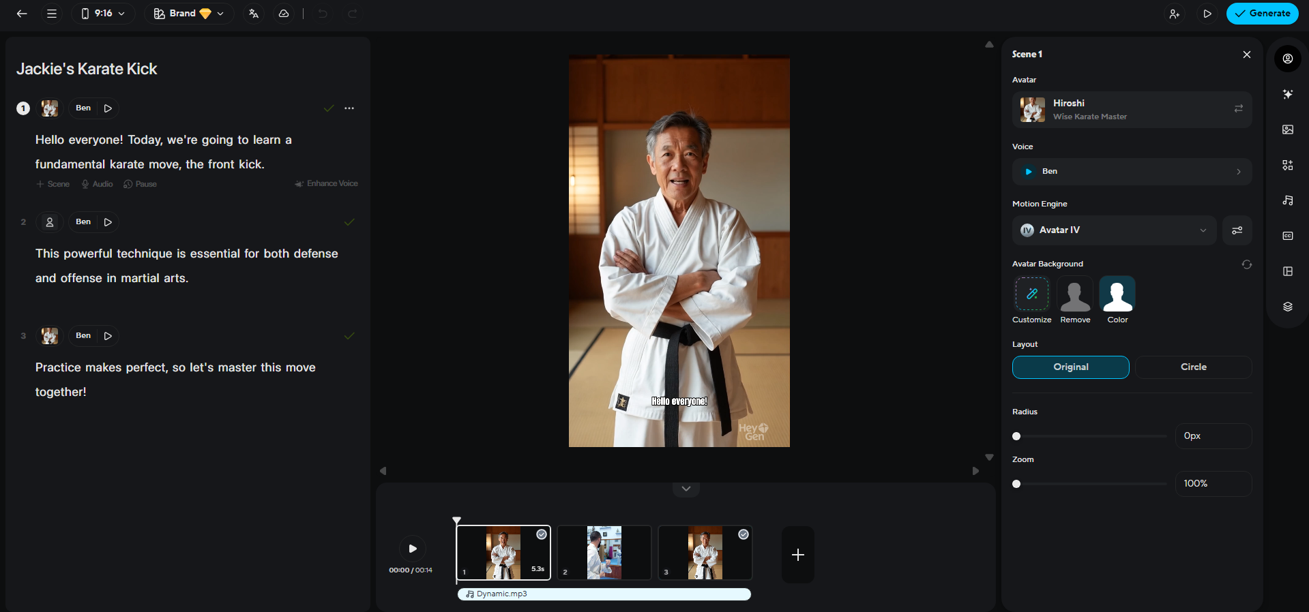
Task: Swap the Hiroshi avatar
Action: [1239, 109]
